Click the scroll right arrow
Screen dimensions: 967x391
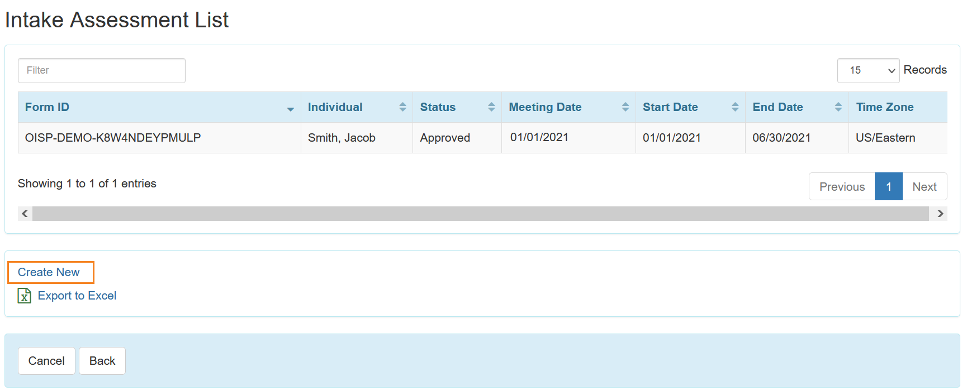[x=940, y=214]
